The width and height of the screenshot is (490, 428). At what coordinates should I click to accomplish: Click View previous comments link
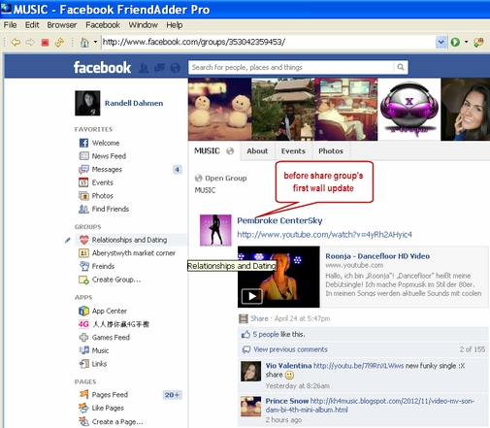point(290,349)
